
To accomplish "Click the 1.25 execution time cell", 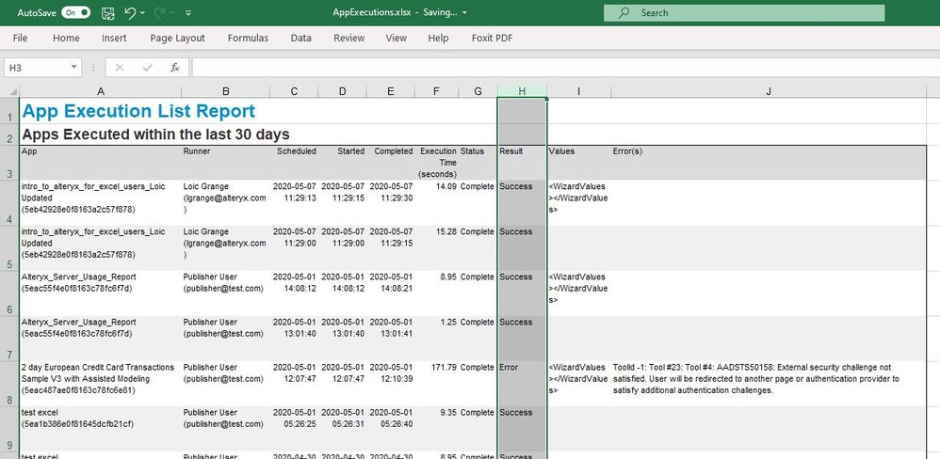I will point(436,338).
